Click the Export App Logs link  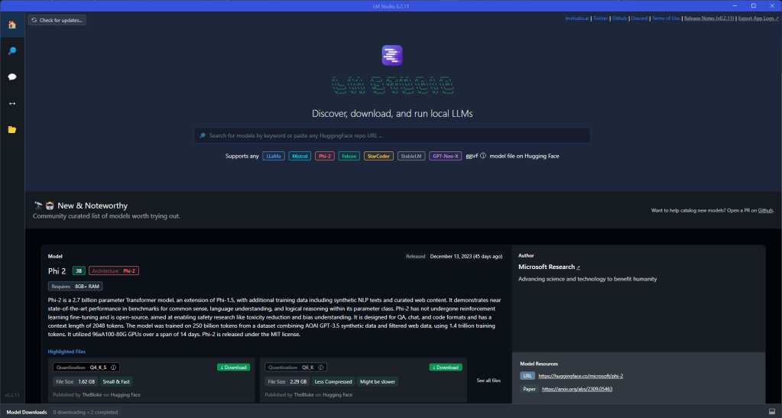[755, 18]
